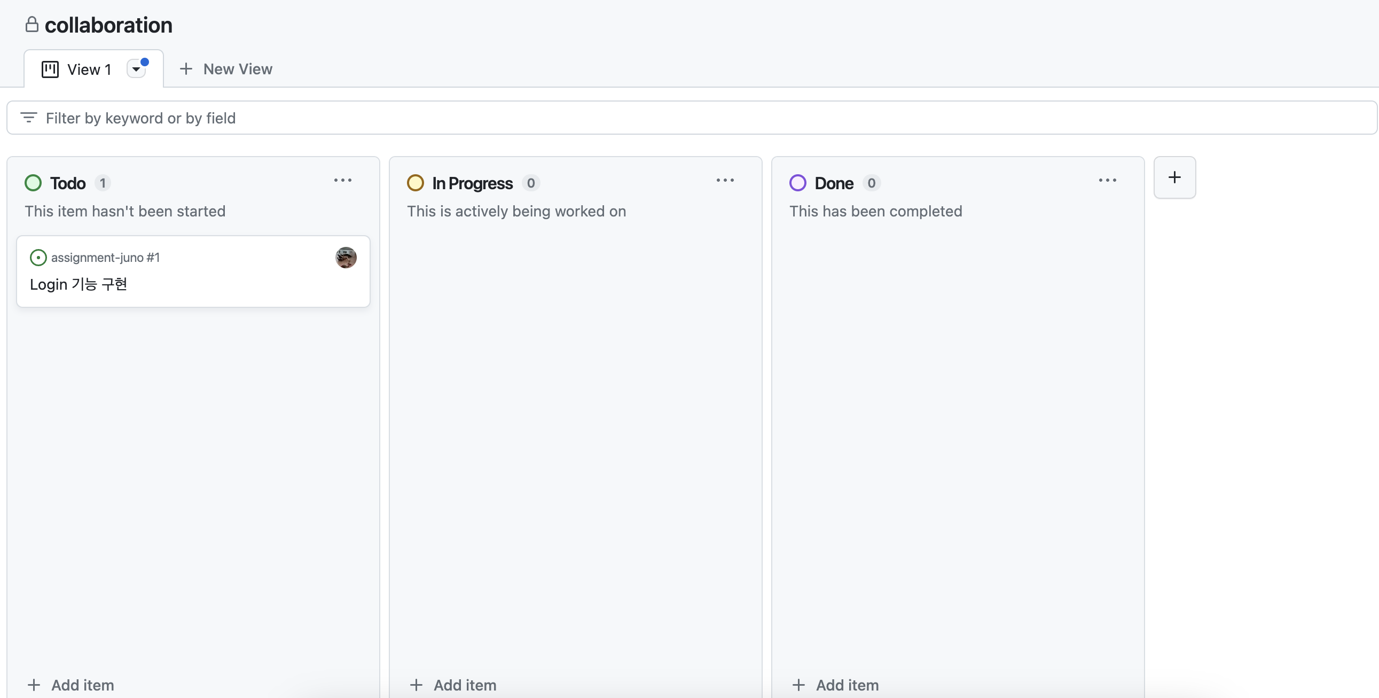Screen dimensions: 1379x698
Task: Open the View 1 options dropdown arrow
Action: [136, 69]
